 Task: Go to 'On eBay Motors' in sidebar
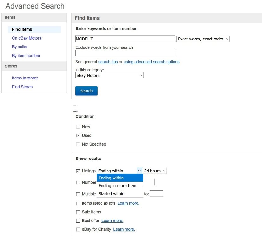(27, 38)
